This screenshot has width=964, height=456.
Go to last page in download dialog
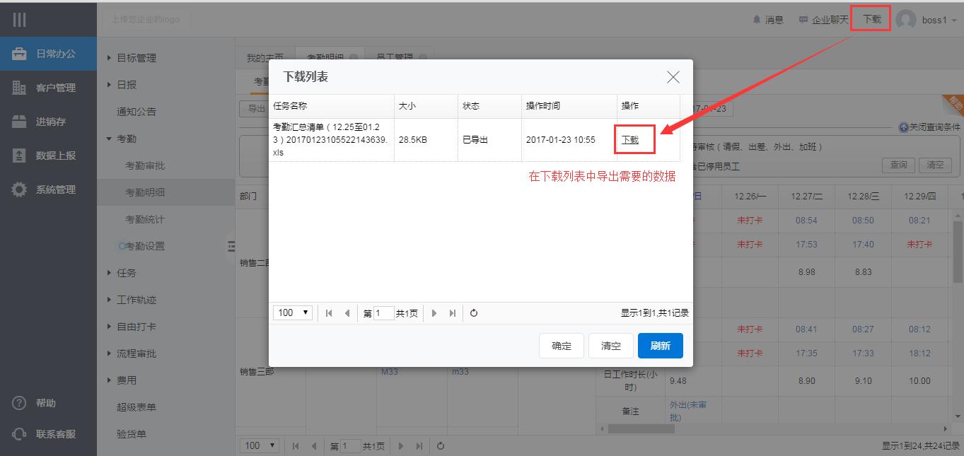pos(453,313)
